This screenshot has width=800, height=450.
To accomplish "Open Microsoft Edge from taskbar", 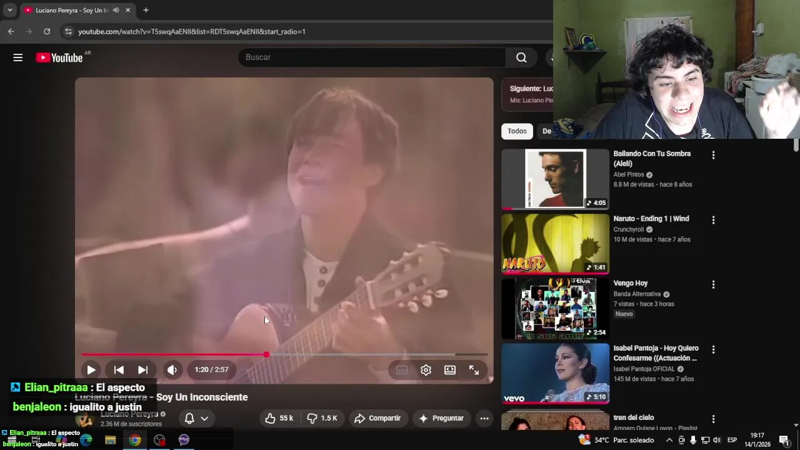I will 86,440.
